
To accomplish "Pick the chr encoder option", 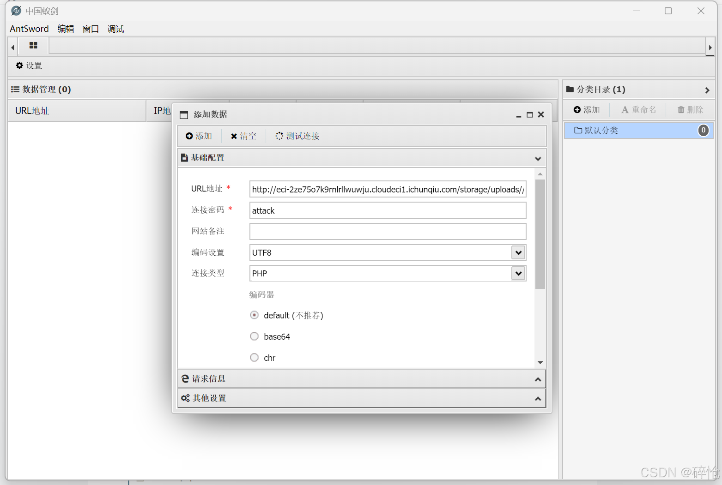I will (254, 357).
